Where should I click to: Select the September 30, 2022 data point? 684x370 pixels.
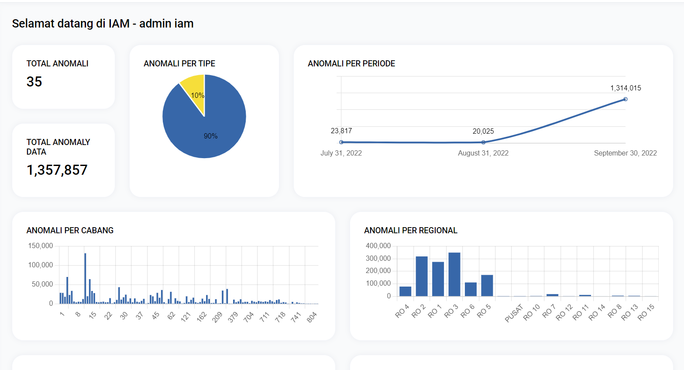626,99
